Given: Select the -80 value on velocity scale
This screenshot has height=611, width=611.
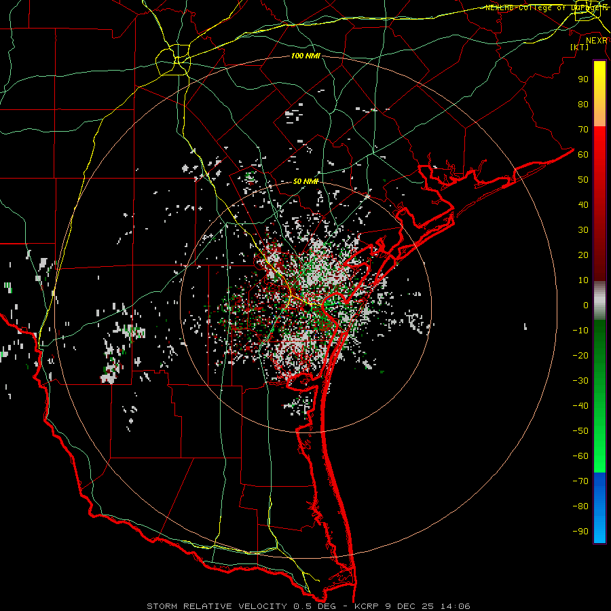Looking at the screenshot, I should pyautogui.click(x=580, y=506).
